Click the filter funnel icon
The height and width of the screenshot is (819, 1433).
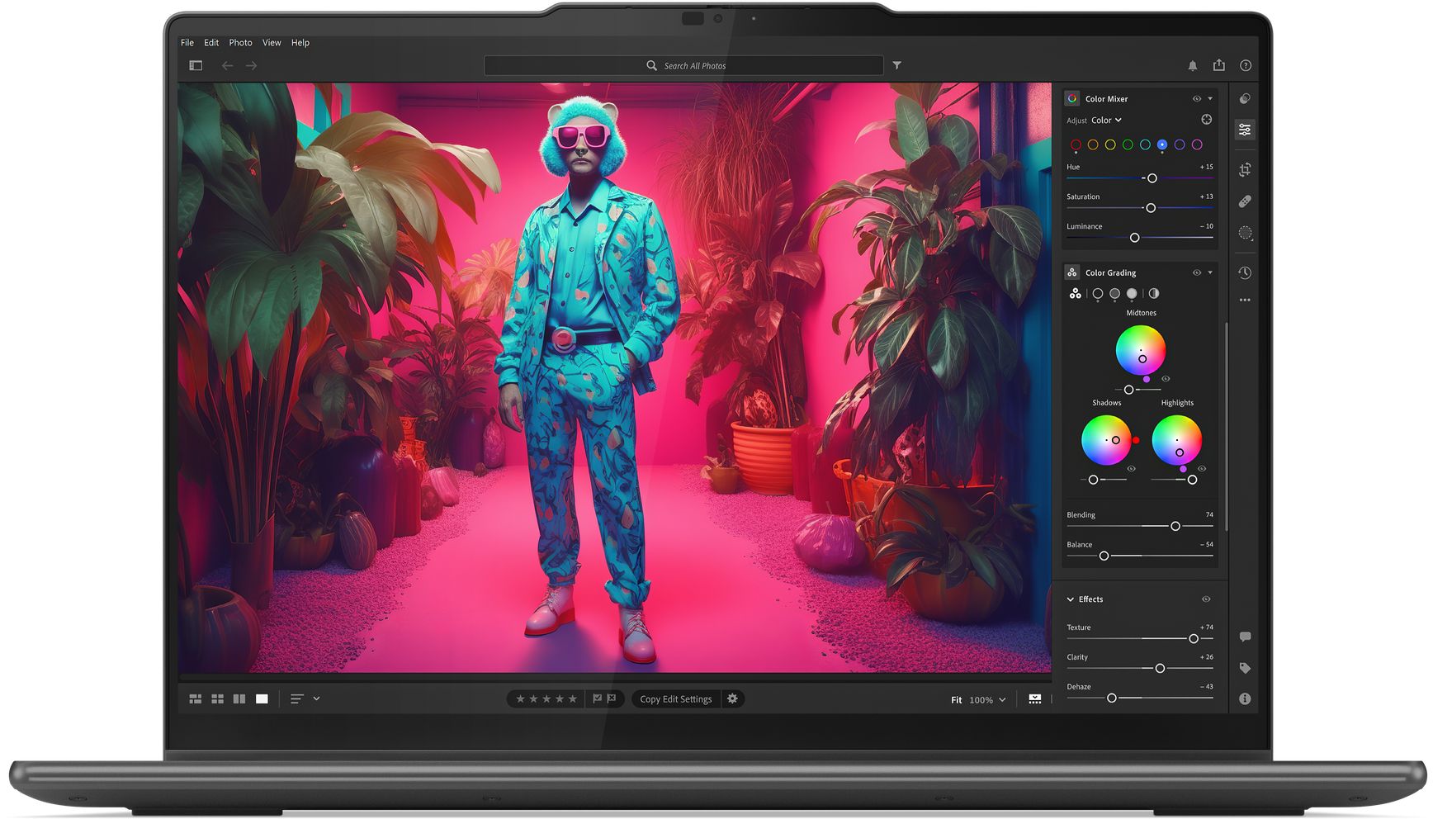pyautogui.click(x=896, y=65)
